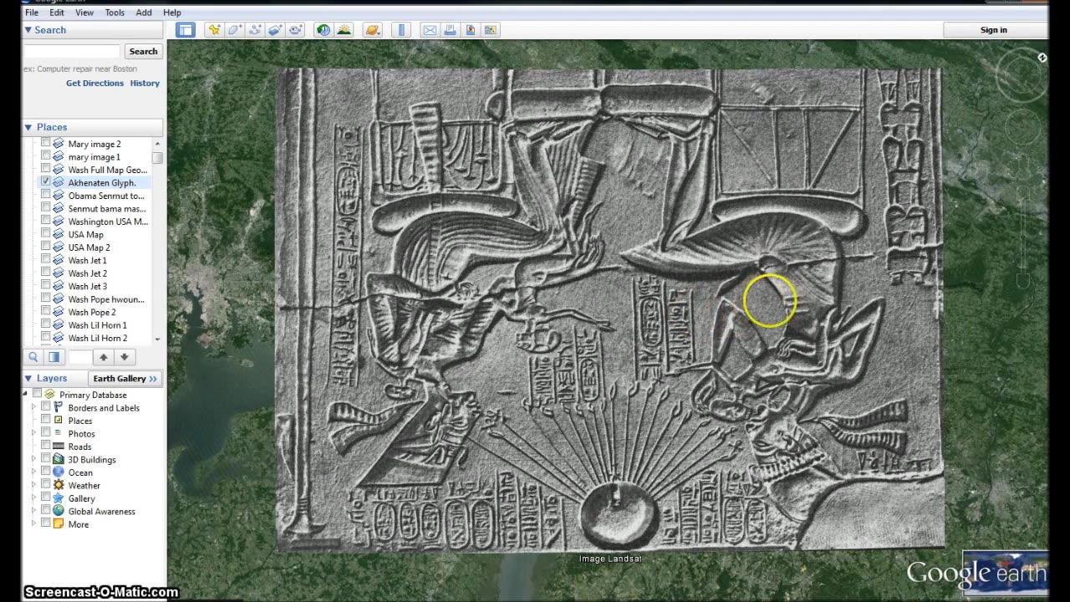1070x602 pixels.
Task: Expand the Ocean layer node
Action: click(x=34, y=472)
